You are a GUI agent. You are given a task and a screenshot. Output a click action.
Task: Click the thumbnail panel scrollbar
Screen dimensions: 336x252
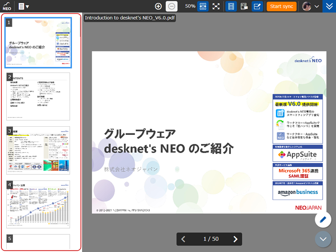click(80, 27)
